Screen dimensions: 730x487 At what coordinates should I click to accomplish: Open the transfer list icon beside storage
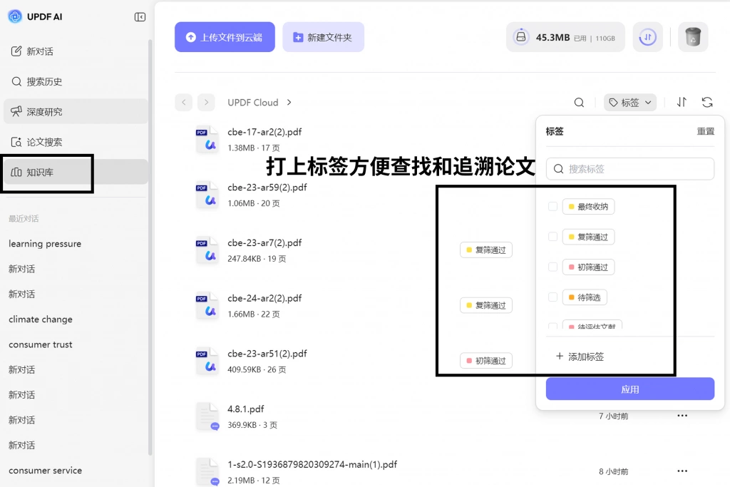pyautogui.click(x=647, y=37)
